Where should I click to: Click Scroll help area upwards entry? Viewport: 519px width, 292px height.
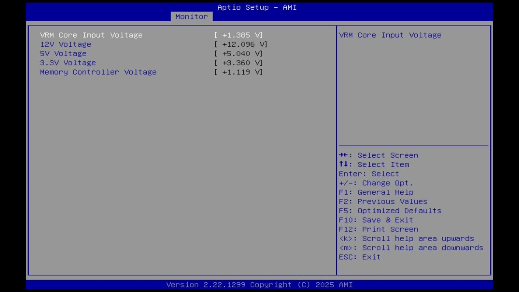coord(406,238)
